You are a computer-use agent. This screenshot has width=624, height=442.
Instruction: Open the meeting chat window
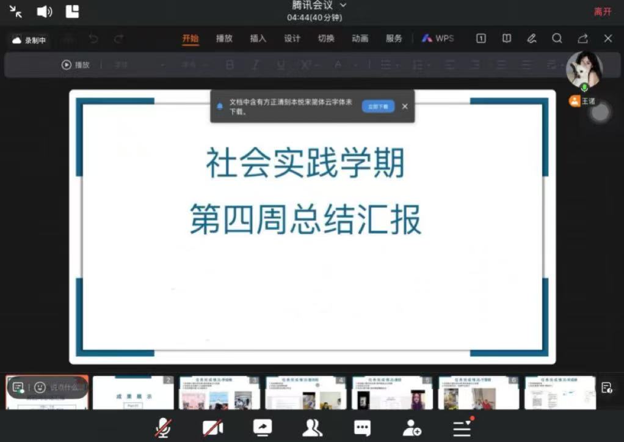click(x=362, y=428)
